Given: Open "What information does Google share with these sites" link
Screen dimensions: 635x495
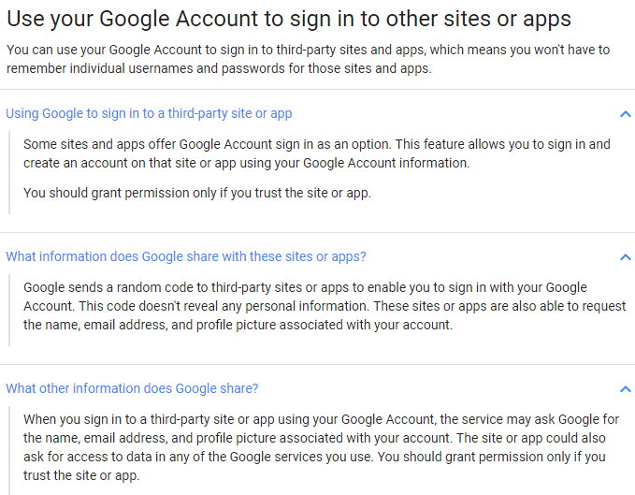Looking at the screenshot, I should pyautogui.click(x=186, y=256).
